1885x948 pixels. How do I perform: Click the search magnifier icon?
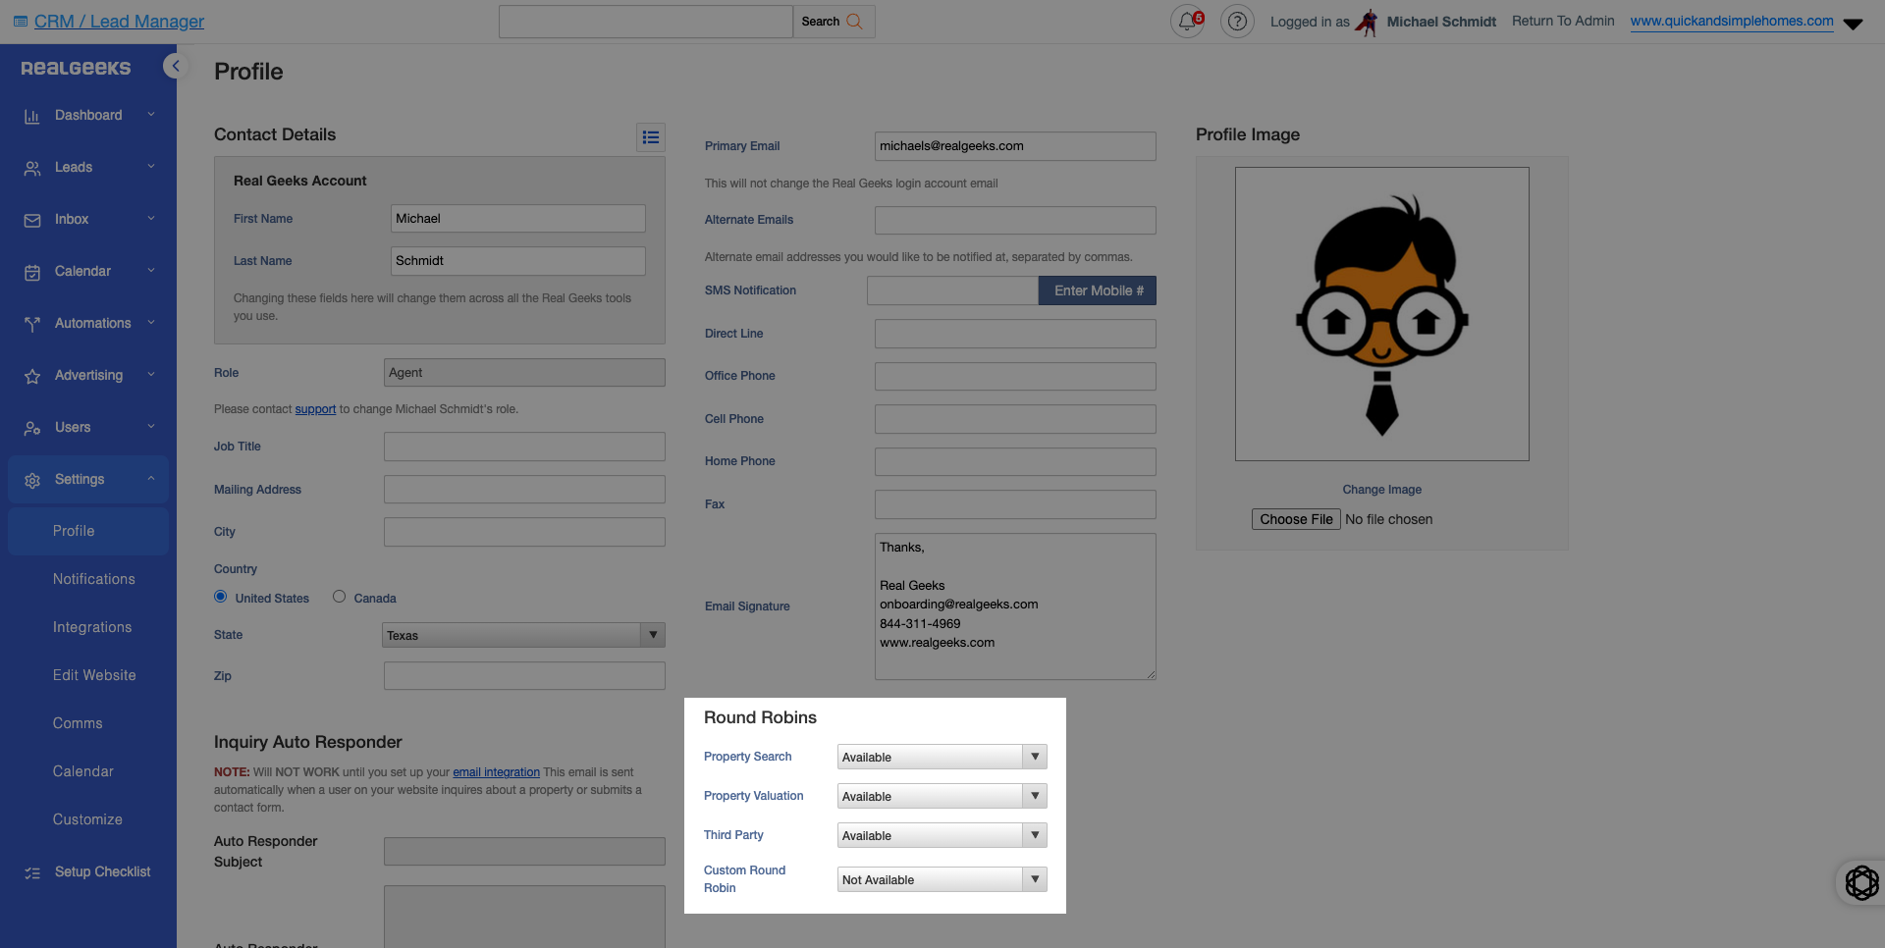854,22
